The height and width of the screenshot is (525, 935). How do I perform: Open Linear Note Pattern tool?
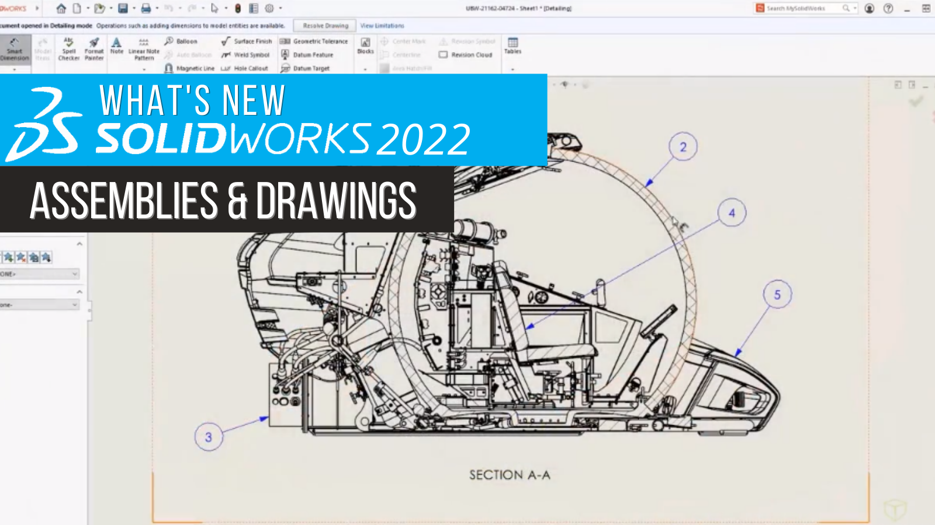(144, 50)
